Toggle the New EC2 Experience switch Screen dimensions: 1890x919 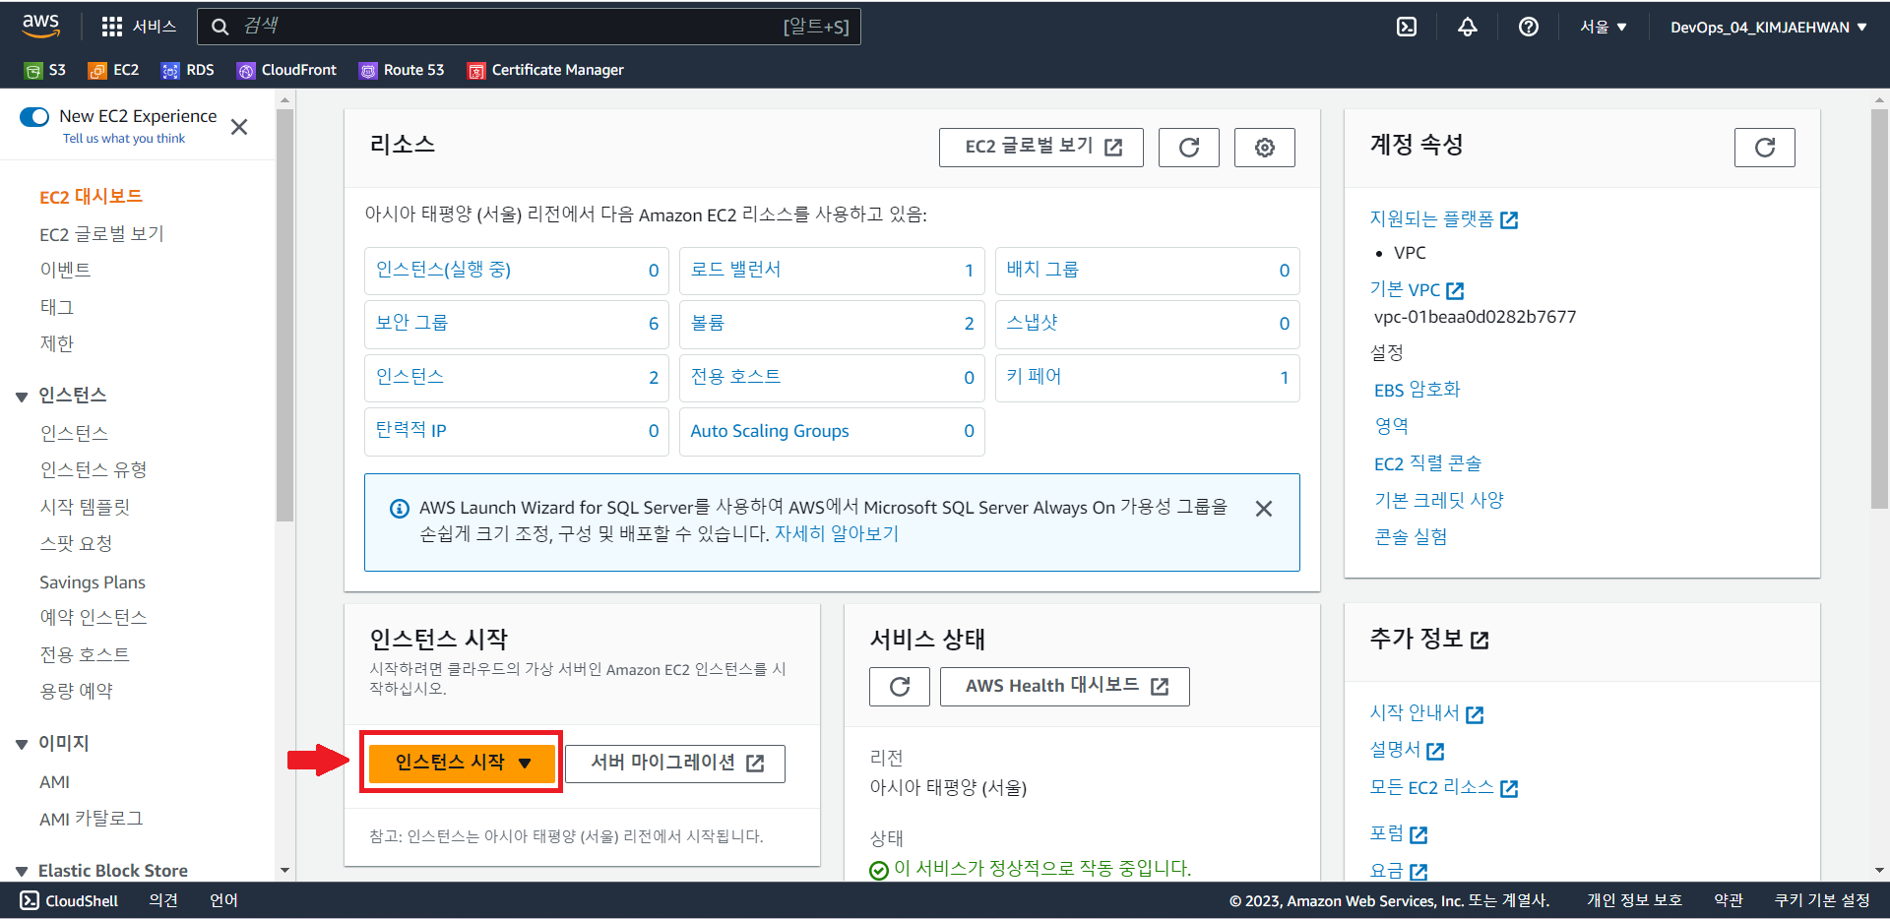point(34,117)
